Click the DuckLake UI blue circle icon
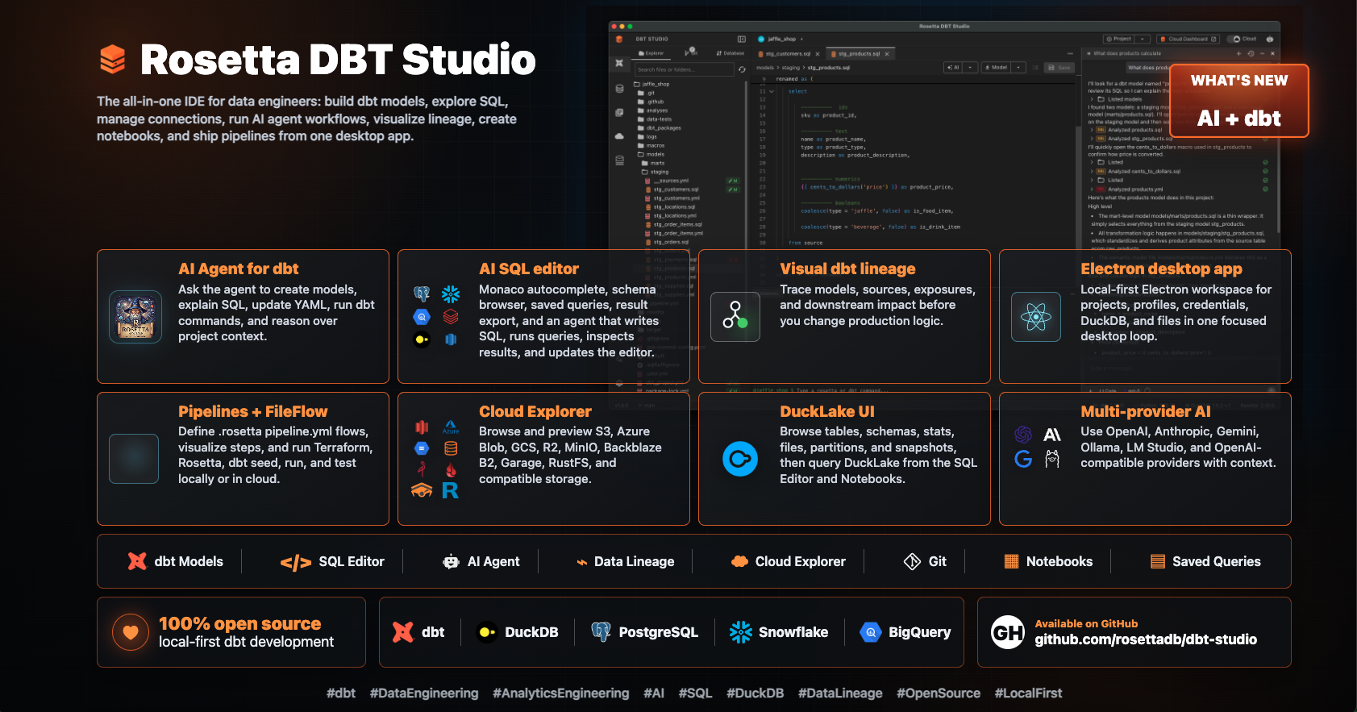This screenshot has height=712, width=1357. coord(740,459)
